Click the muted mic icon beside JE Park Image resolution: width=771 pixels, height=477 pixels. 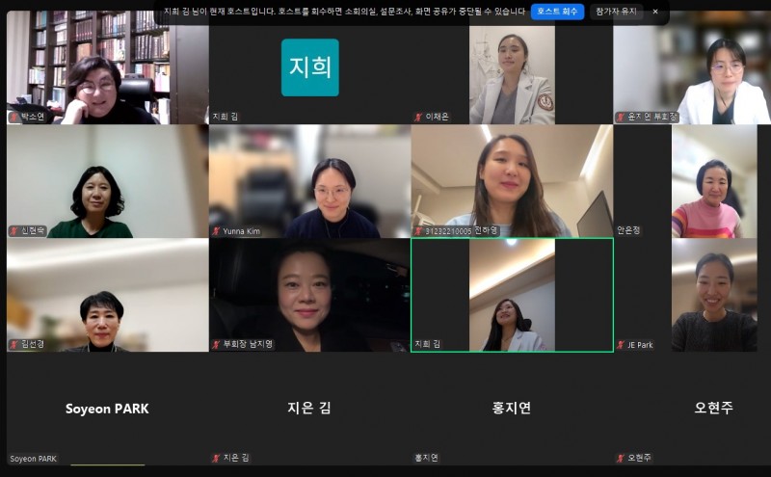click(622, 345)
